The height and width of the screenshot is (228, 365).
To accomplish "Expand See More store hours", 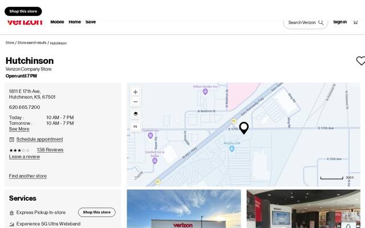I will (19, 129).
